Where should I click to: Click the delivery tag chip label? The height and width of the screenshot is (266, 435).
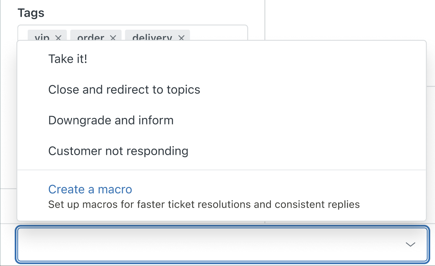[x=152, y=38]
